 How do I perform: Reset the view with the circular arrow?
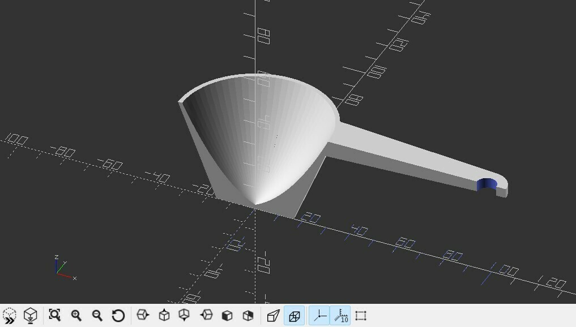118,316
